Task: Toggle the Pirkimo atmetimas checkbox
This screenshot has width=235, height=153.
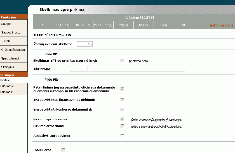Action: point(122,126)
